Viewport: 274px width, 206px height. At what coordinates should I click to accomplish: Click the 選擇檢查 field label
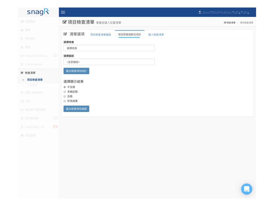point(69,42)
